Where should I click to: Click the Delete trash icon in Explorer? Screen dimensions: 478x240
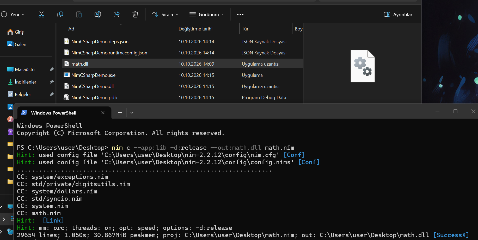point(135,14)
